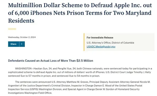
Task: Click the word WASHINGTON in first paragraph
Action: (23, 69)
